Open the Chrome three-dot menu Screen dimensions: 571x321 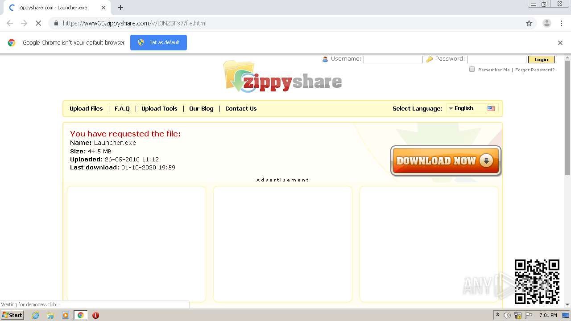coord(561,23)
